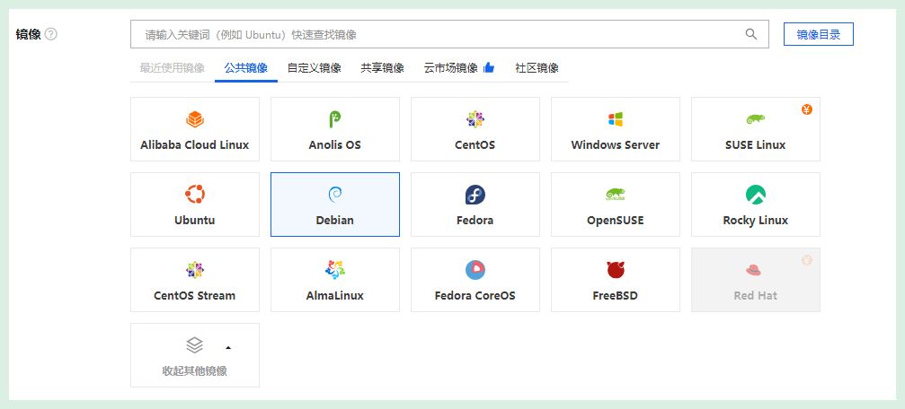Click the search magnifier icon
905x409 pixels.
click(751, 34)
